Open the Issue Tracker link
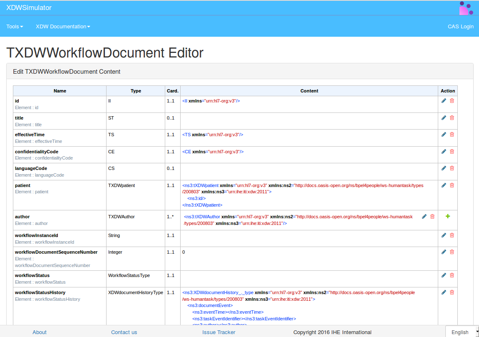Image resolution: width=479 pixels, height=337 pixels. tap(218, 332)
